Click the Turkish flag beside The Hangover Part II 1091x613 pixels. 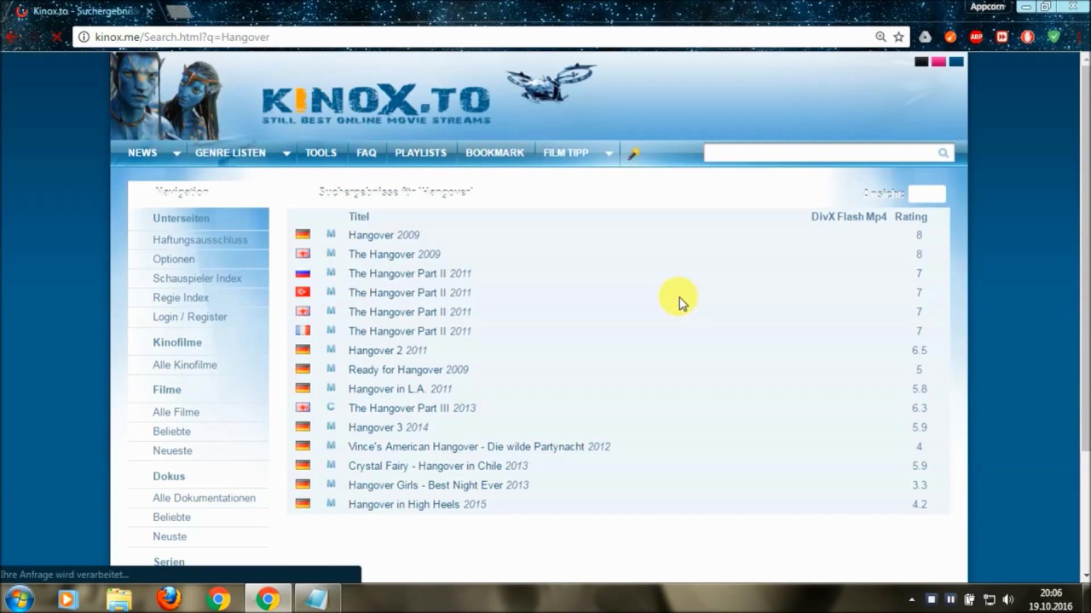pos(303,293)
